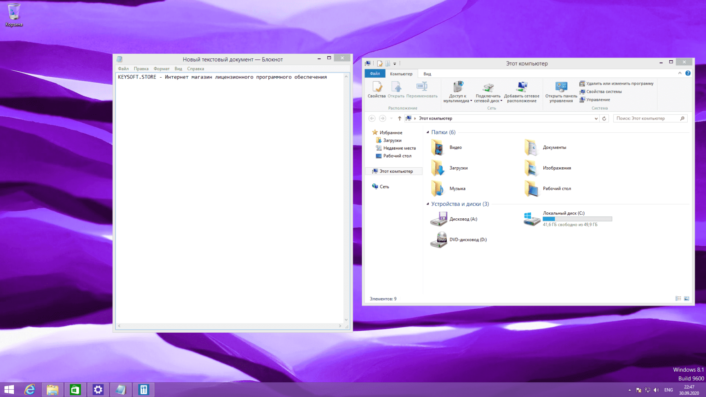
Task: Open Control Panel from ribbon
Action: (561, 87)
